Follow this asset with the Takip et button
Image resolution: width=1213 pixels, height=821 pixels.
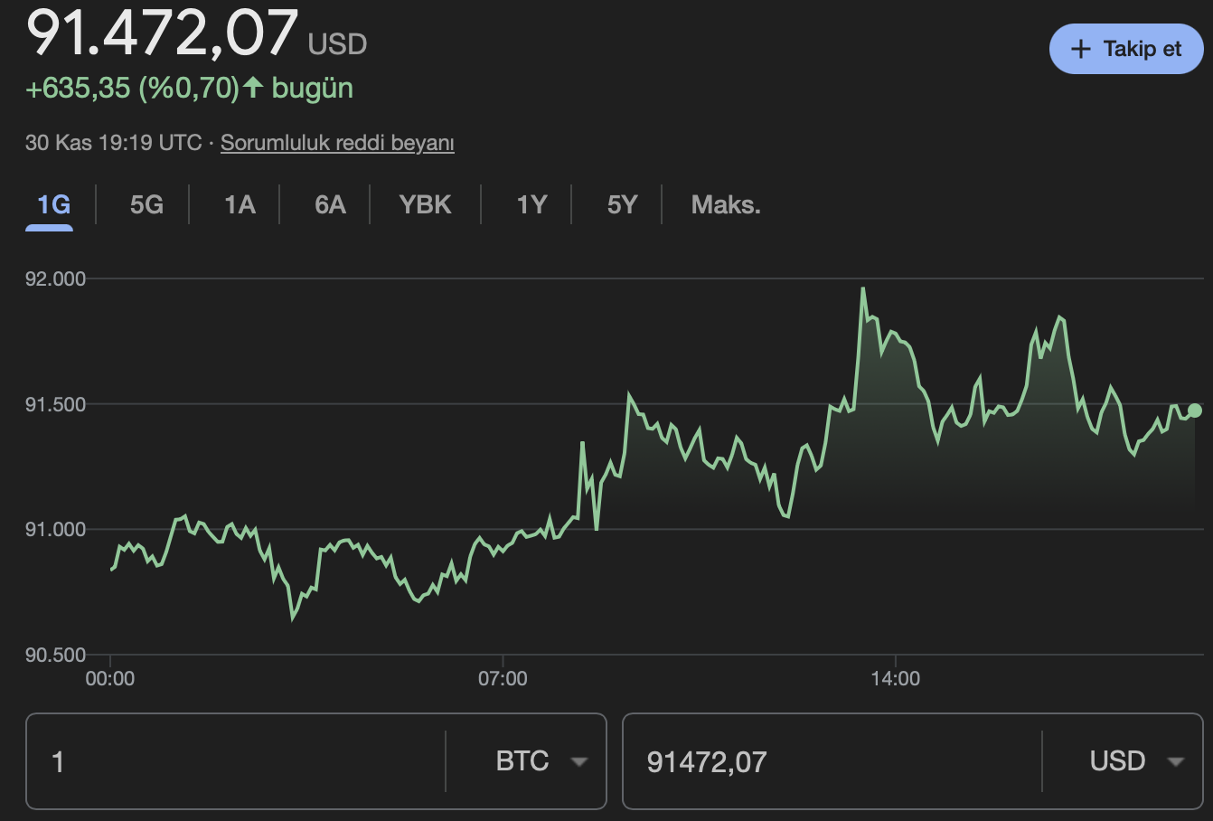(x=1125, y=49)
